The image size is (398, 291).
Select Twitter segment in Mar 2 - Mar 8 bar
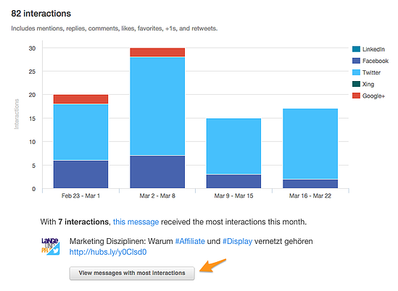[157, 106]
